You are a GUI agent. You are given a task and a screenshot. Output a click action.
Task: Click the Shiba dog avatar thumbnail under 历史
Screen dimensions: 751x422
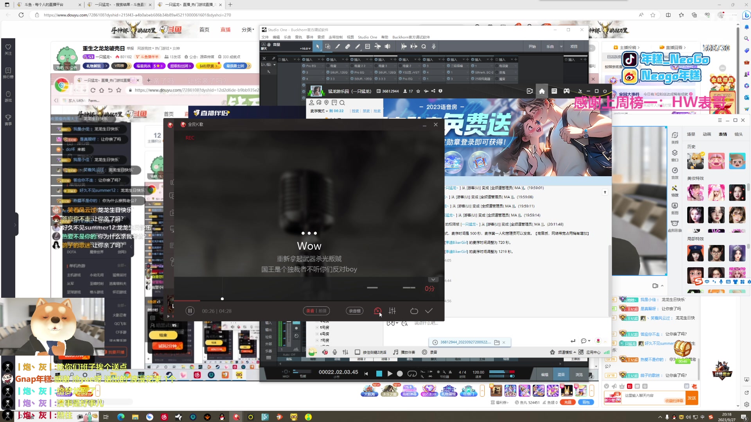[x=695, y=161]
